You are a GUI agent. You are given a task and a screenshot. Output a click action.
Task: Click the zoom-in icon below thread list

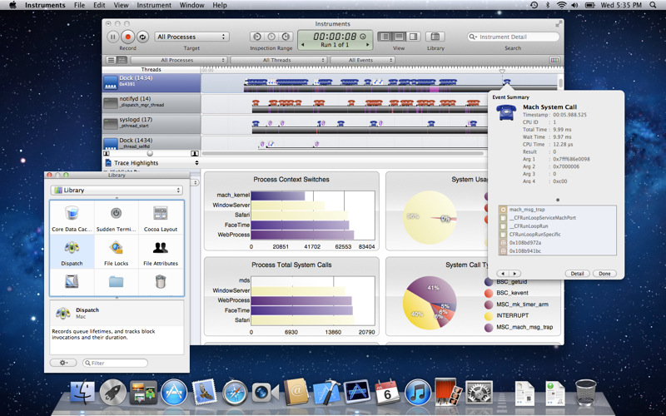tap(194, 153)
